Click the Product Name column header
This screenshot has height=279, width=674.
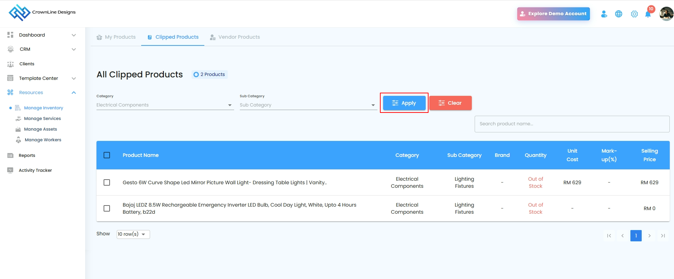(140, 155)
